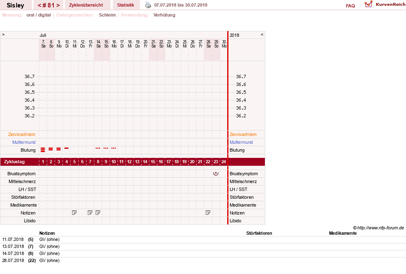
Task: Click bleeding marker on cycle day 3
Action: pos(58,149)
